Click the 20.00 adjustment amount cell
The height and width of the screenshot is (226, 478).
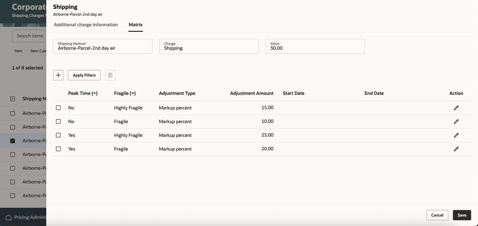coord(267,149)
